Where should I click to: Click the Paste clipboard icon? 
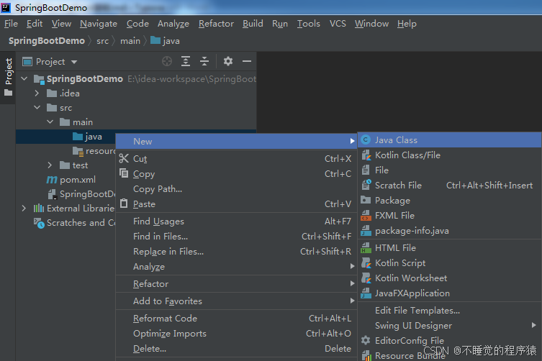(124, 204)
